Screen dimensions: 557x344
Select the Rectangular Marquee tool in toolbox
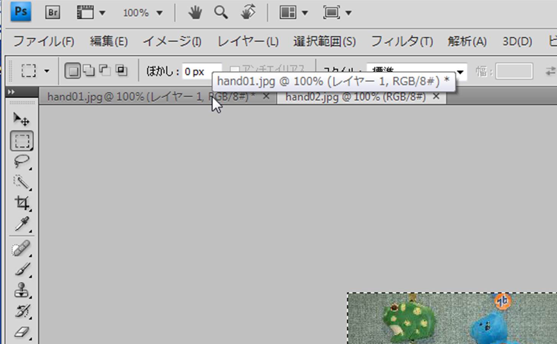(22, 141)
